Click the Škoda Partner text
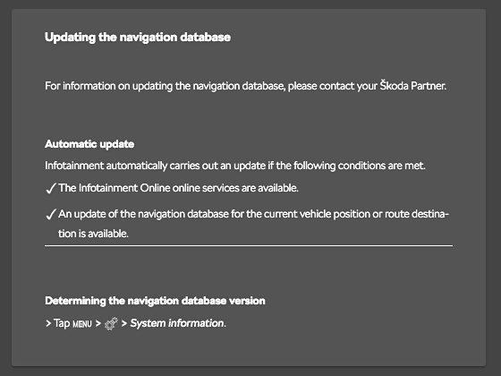The height and width of the screenshot is (376, 501). 412,86
